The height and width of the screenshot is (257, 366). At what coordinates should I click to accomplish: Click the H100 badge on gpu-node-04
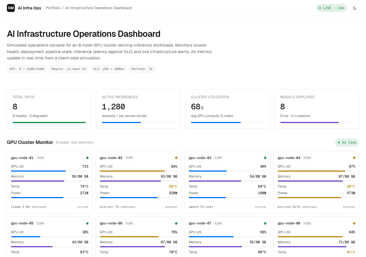pyautogui.click(x=307, y=158)
